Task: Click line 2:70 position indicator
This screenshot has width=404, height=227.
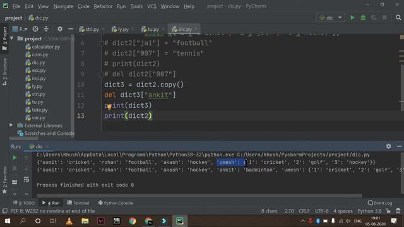Action: (289, 211)
